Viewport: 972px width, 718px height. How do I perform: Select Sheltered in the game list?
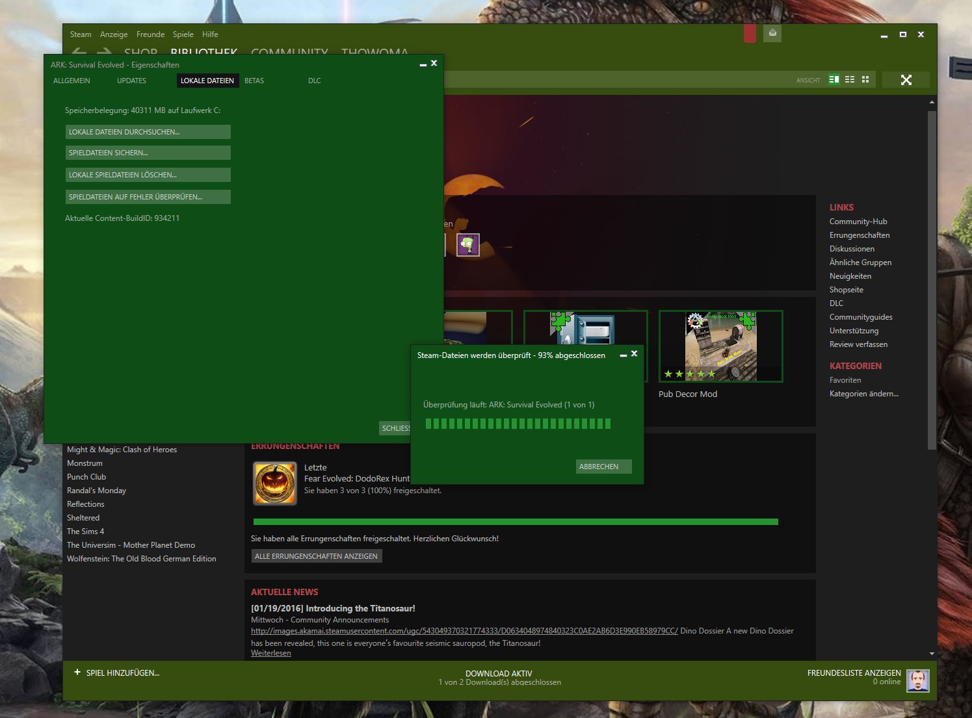(83, 518)
